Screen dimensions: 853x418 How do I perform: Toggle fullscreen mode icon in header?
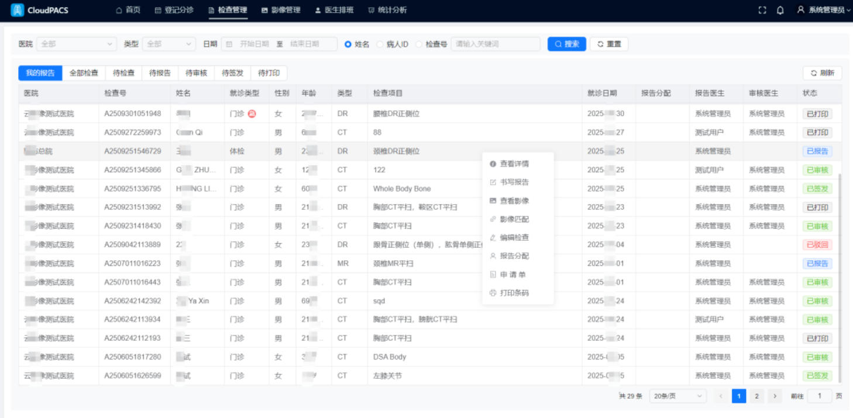762,10
